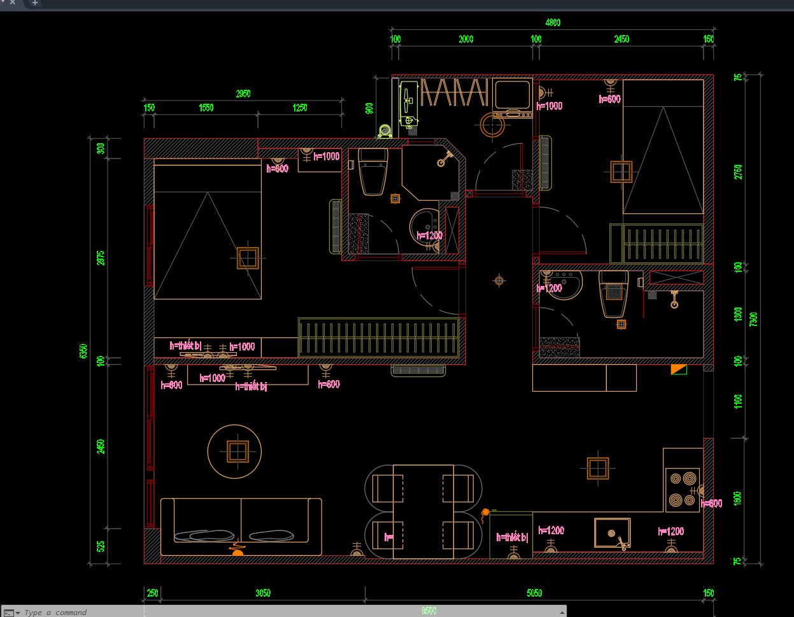The width and height of the screenshot is (794, 617).
Task: Select the hanging clothes wardrobe symbol
Action: (x=454, y=93)
